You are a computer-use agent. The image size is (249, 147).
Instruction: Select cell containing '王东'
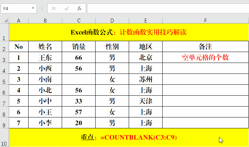pyautogui.click(x=45, y=57)
